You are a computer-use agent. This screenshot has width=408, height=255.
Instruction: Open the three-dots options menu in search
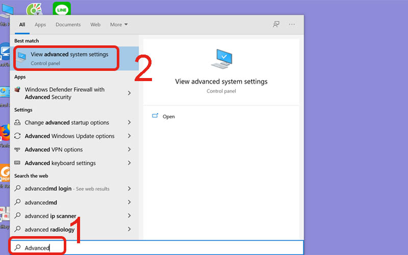pyautogui.click(x=292, y=24)
